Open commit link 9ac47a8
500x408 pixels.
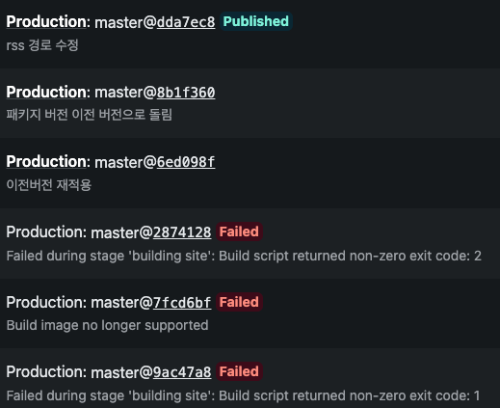coord(182,372)
